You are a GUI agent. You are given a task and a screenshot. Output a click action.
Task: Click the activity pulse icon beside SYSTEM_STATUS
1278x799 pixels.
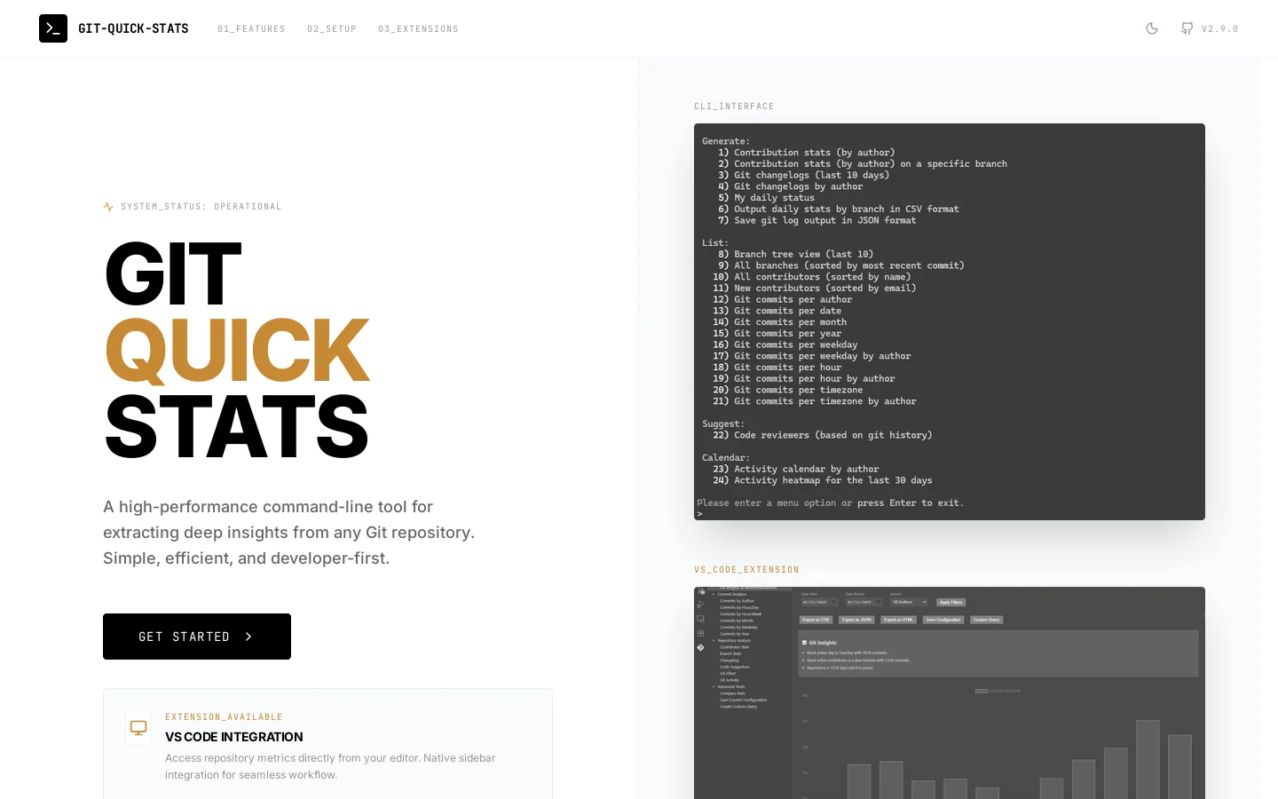coord(108,207)
